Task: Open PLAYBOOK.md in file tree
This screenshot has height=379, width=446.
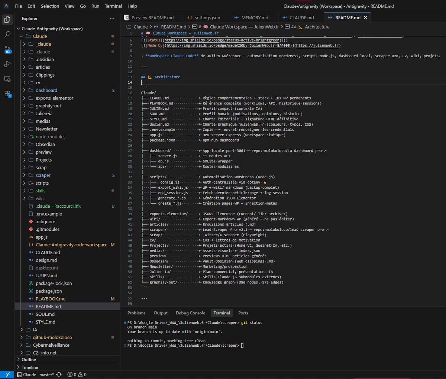Action: 67,299
